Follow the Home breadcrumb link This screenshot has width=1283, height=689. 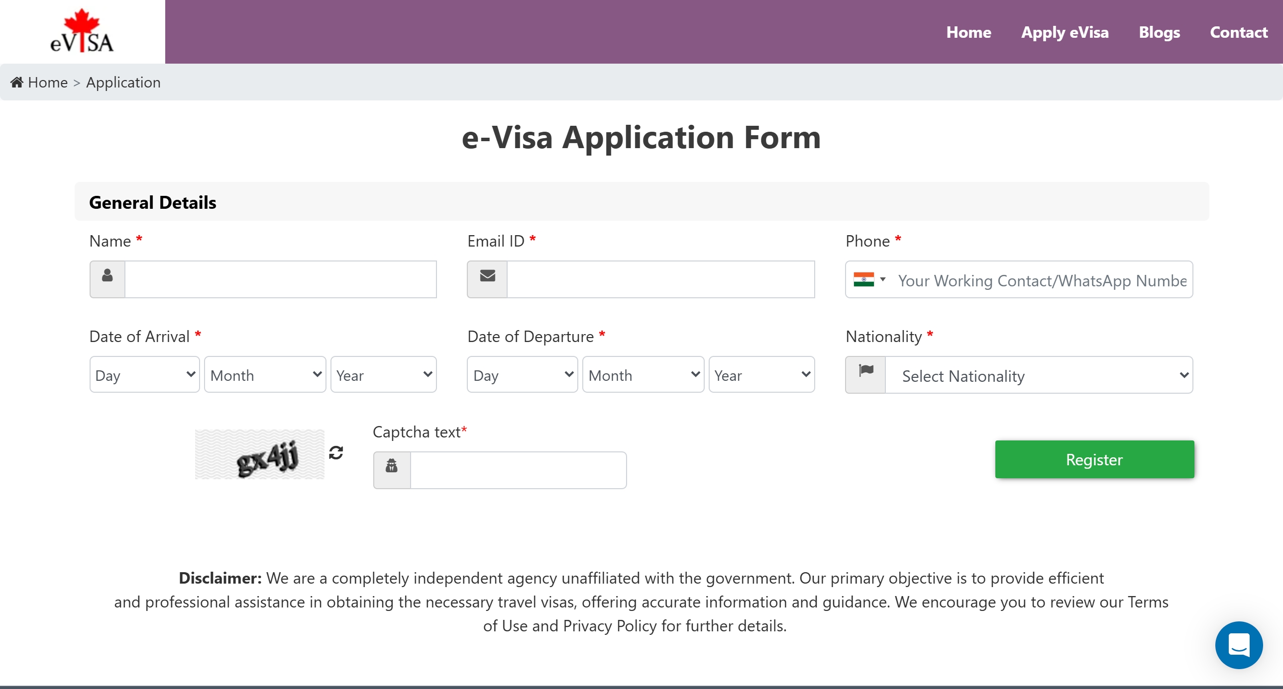[x=48, y=82]
